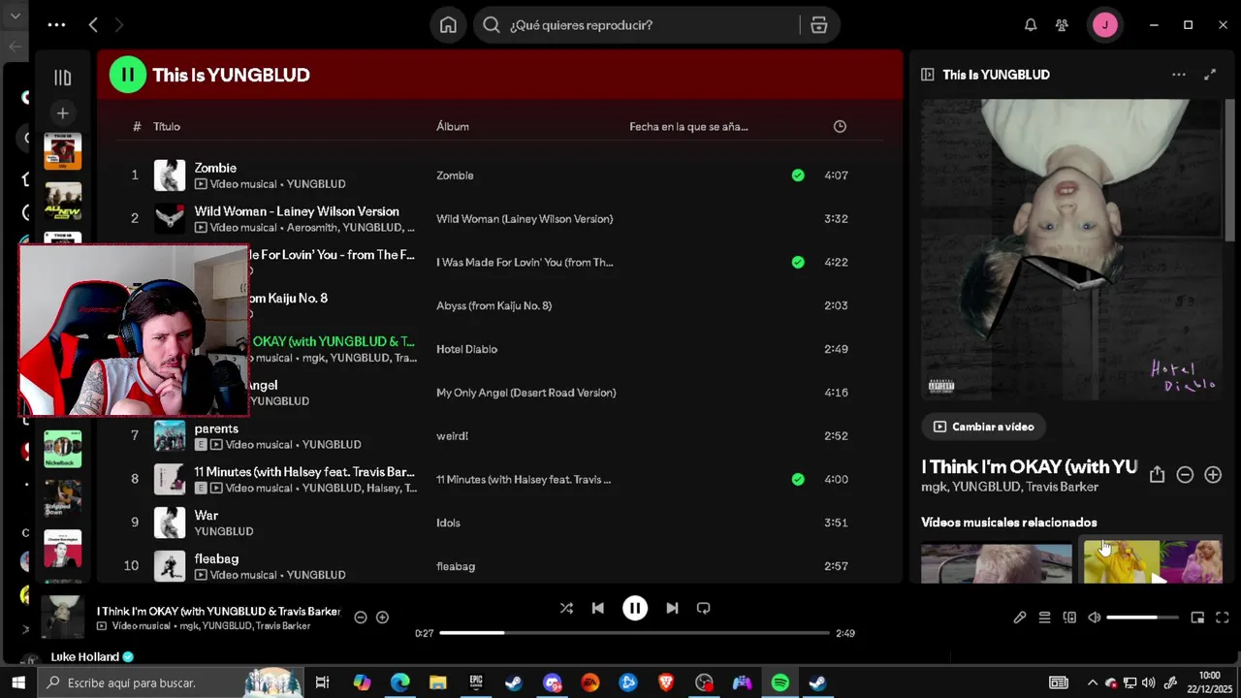
Task: Toggle saved checkmark for Zombie
Action: click(798, 175)
